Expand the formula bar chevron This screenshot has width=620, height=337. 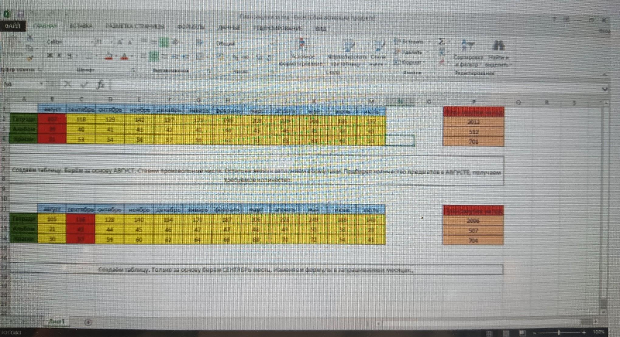point(604,89)
